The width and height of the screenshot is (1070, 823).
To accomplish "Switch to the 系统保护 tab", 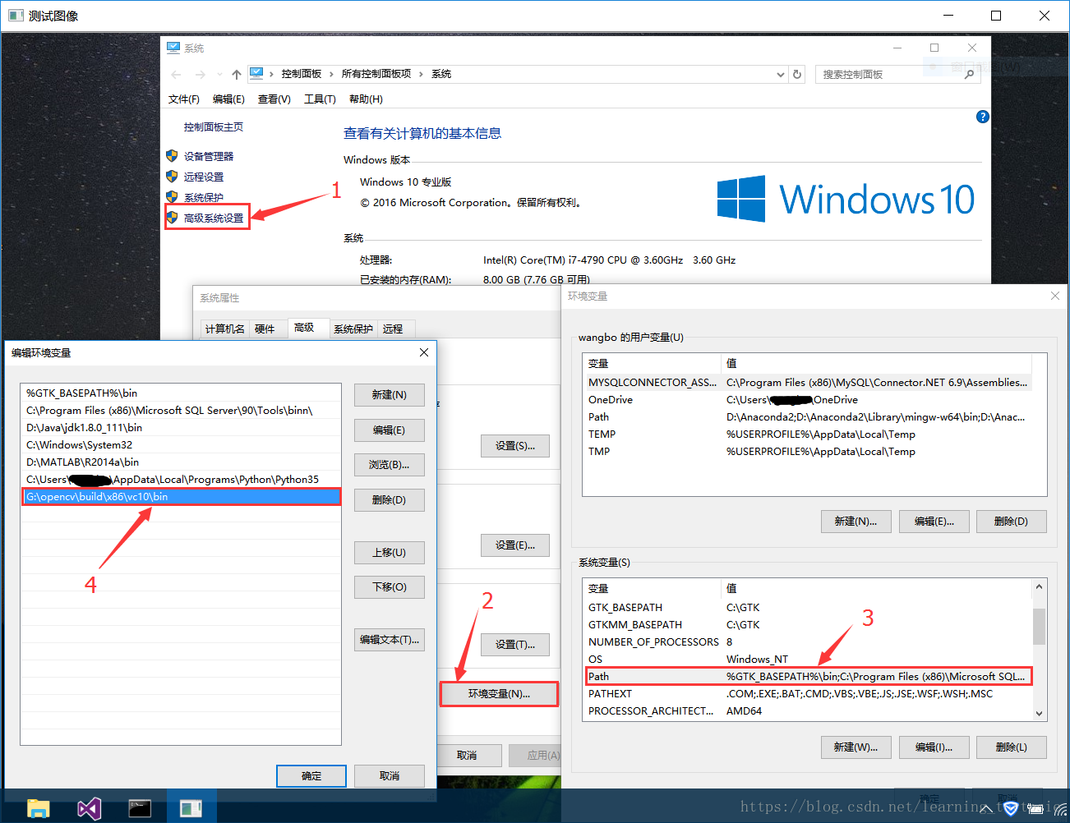I will (x=353, y=329).
